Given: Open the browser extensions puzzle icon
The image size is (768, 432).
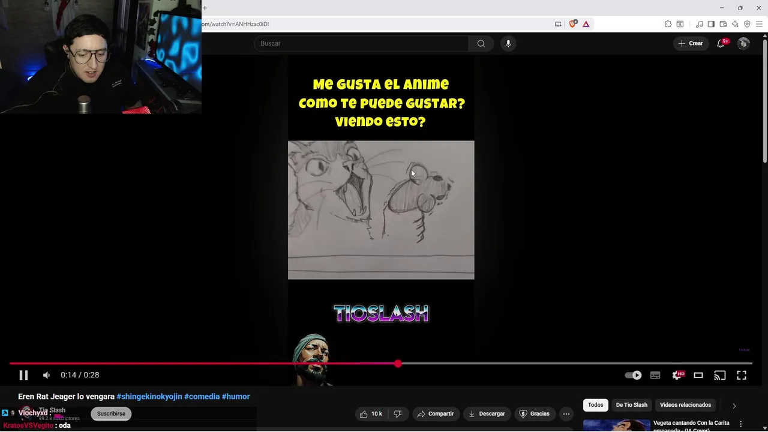Looking at the screenshot, I should (x=668, y=24).
